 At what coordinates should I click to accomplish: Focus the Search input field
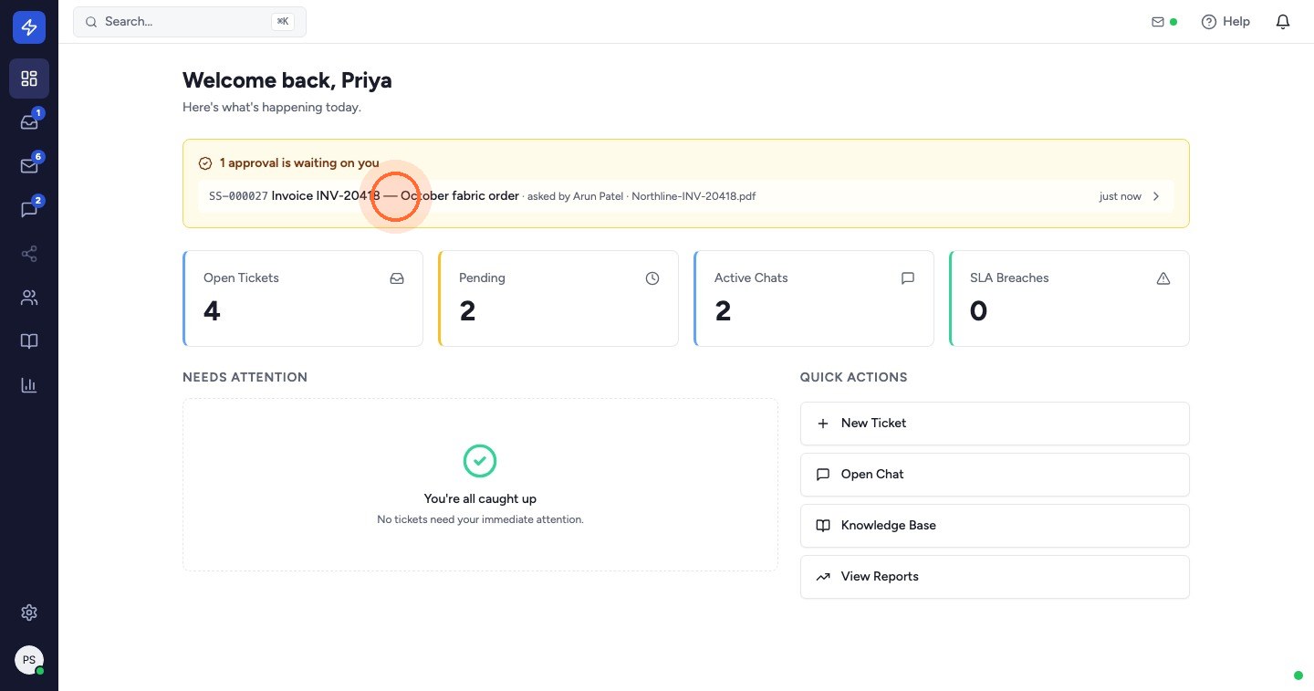(190, 22)
